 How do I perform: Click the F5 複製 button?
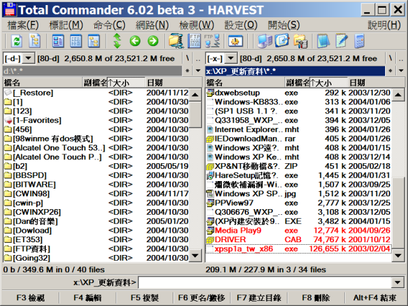(145, 298)
